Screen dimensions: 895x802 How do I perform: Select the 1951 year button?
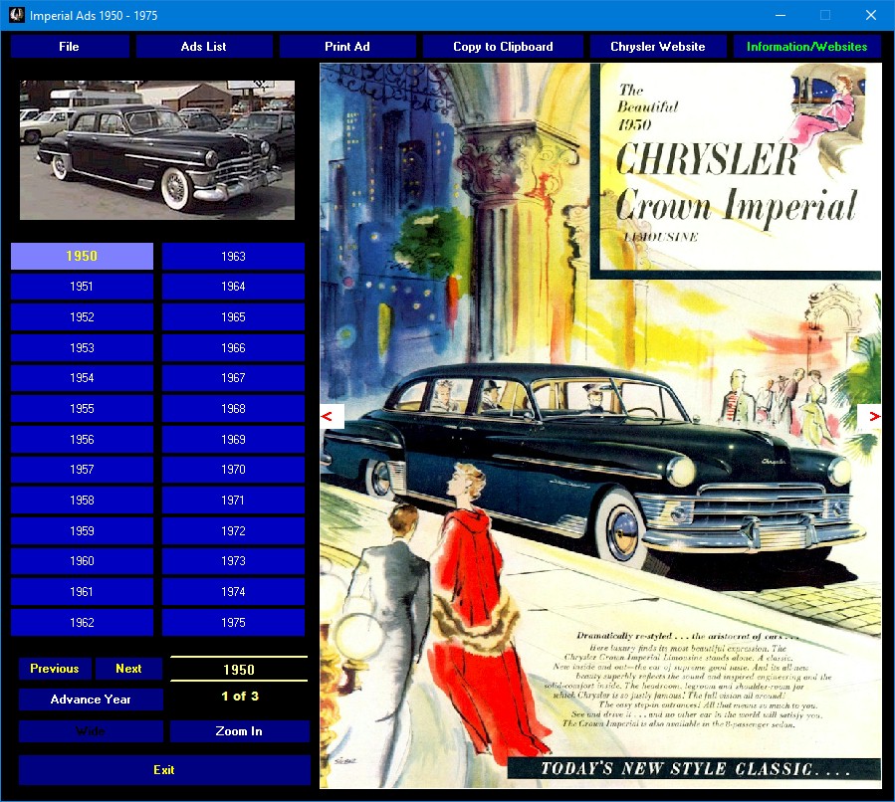(83, 287)
